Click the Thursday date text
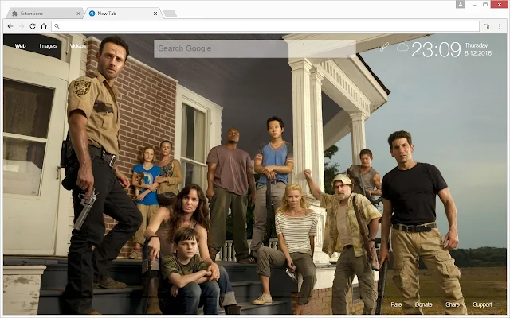Image resolution: width=510 pixels, height=318 pixels. (x=477, y=45)
